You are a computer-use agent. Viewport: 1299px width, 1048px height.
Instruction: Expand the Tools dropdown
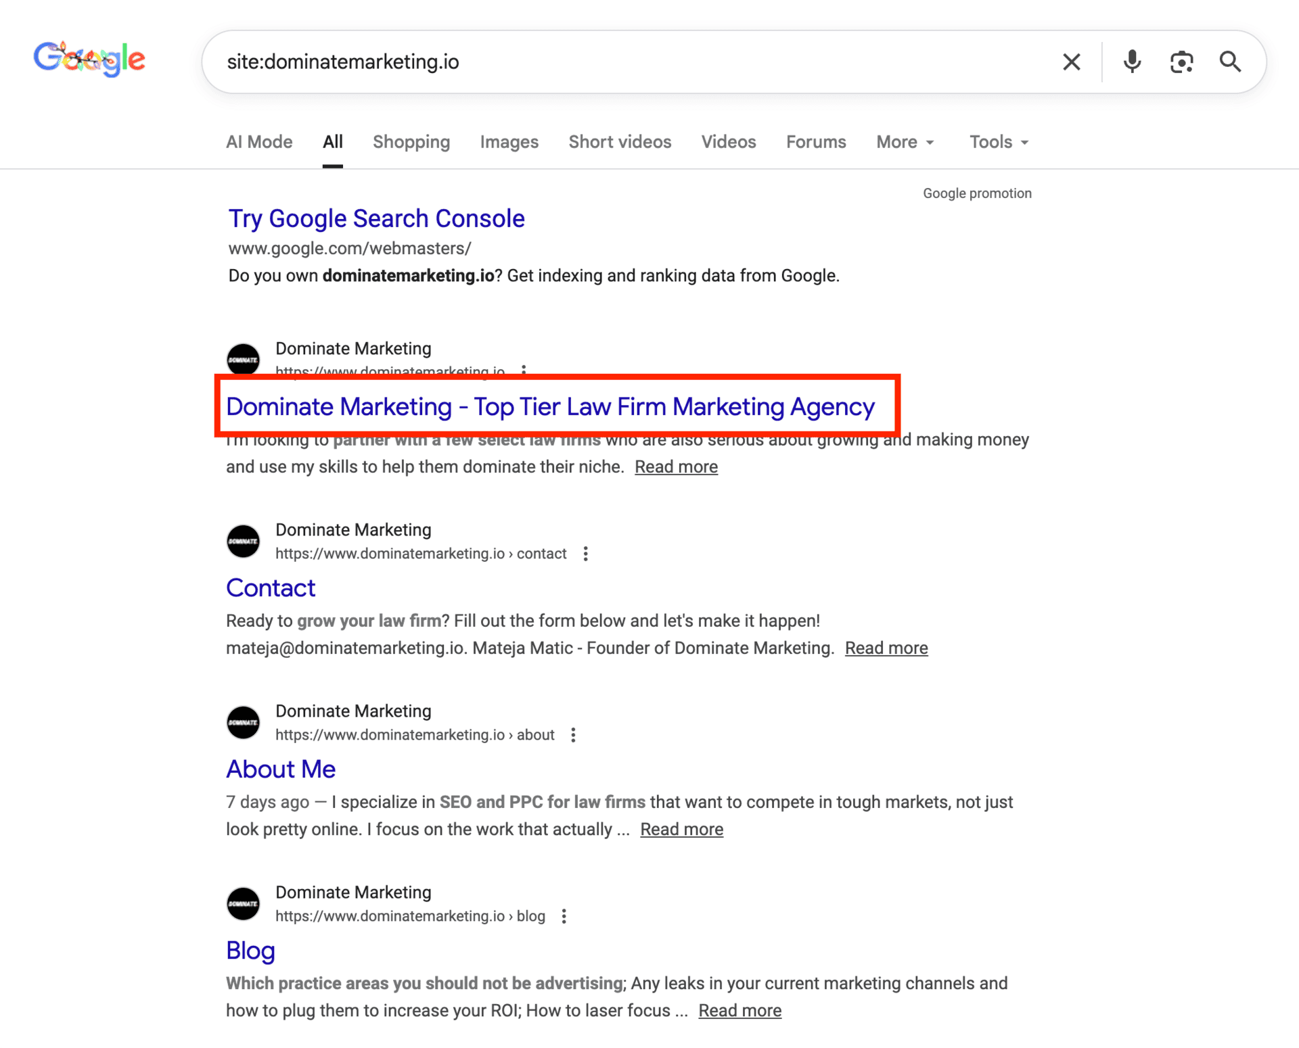pos(999,142)
